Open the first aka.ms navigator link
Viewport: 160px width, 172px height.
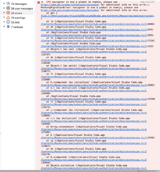[70, 5]
